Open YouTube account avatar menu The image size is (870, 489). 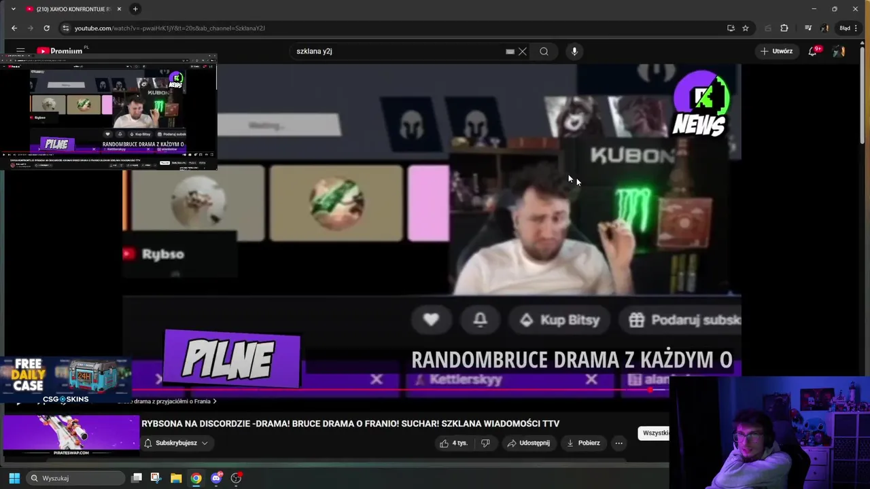point(839,51)
